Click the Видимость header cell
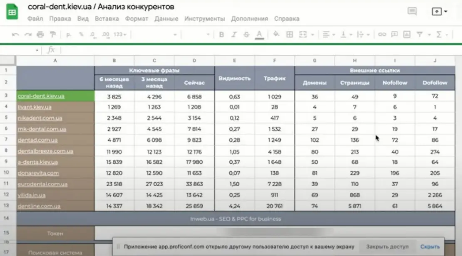462x256 pixels. [x=234, y=78]
